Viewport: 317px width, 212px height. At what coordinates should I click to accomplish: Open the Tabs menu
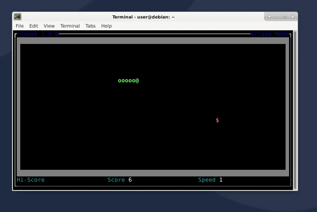[90, 26]
